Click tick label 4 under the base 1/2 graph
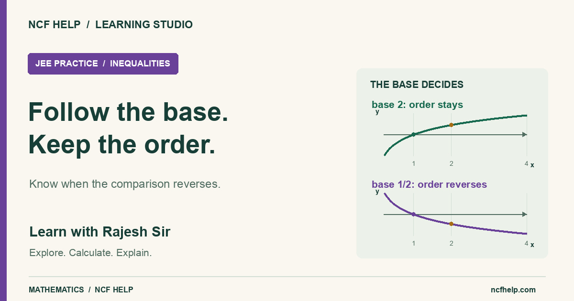This screenshot has height=301, width=574. (x=526, y=243)
